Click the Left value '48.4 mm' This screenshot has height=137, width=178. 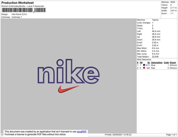[156, 31]
